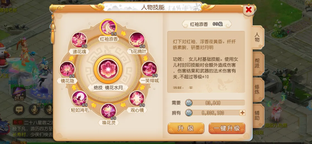Select the 递花魂 skill icon

click(79, 40)
